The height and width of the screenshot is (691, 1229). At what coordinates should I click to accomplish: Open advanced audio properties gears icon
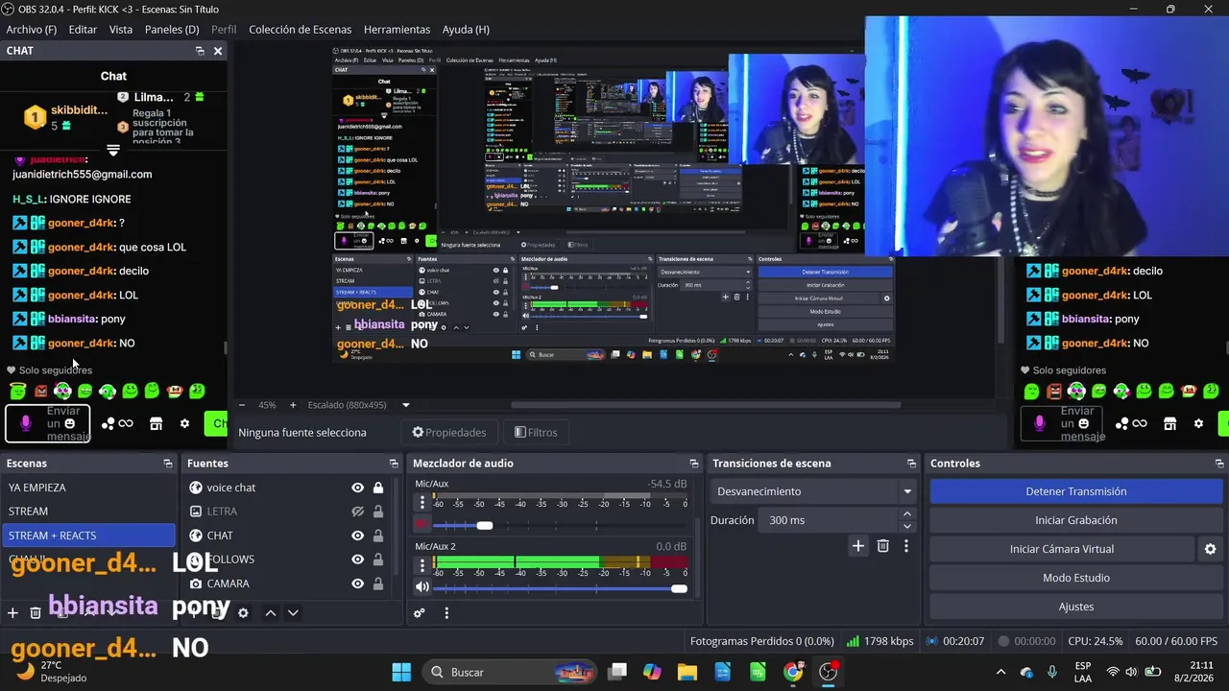point(419,612)
